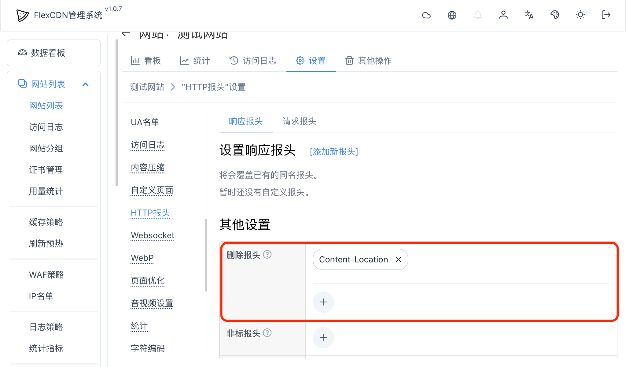Open the user account icon

(503, 15)
